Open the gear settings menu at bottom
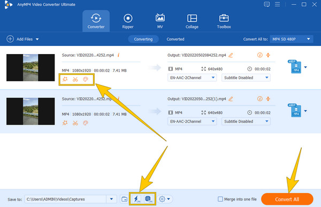This screenshot has height=207, width=321. coord(165,199)
